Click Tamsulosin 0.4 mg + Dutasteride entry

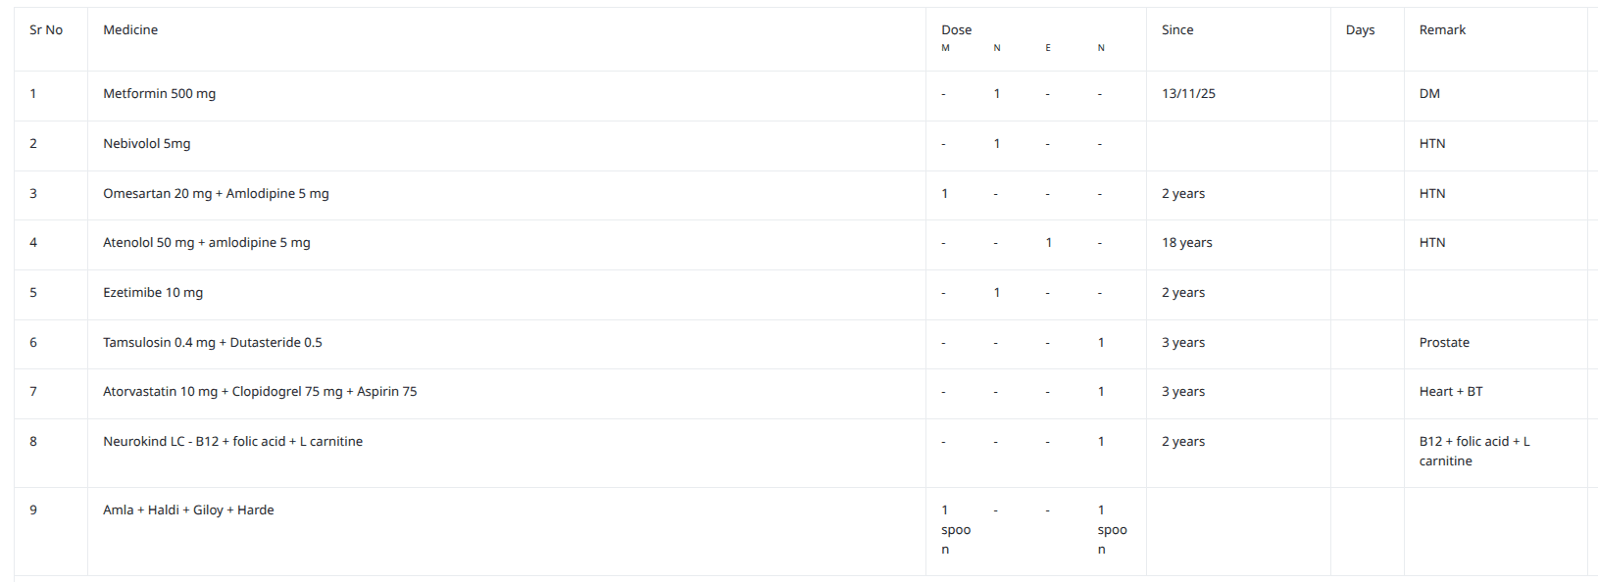pos(213,343)
